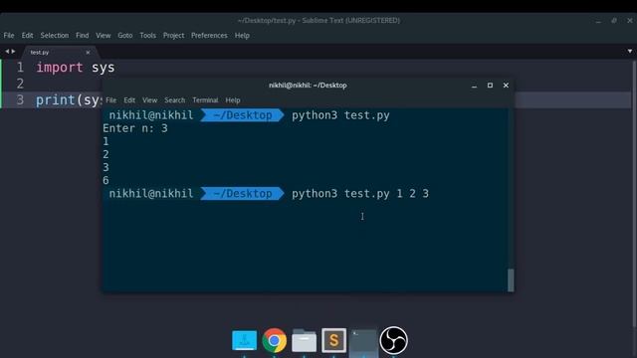Select the test.py tab
This screenshot has height=358, width=637.
(40, 53)
